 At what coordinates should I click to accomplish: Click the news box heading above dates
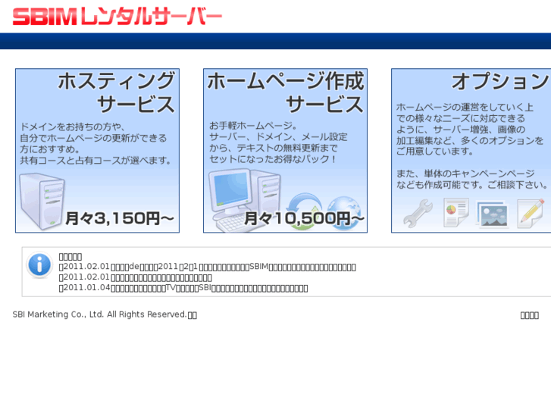pos(70,257)
